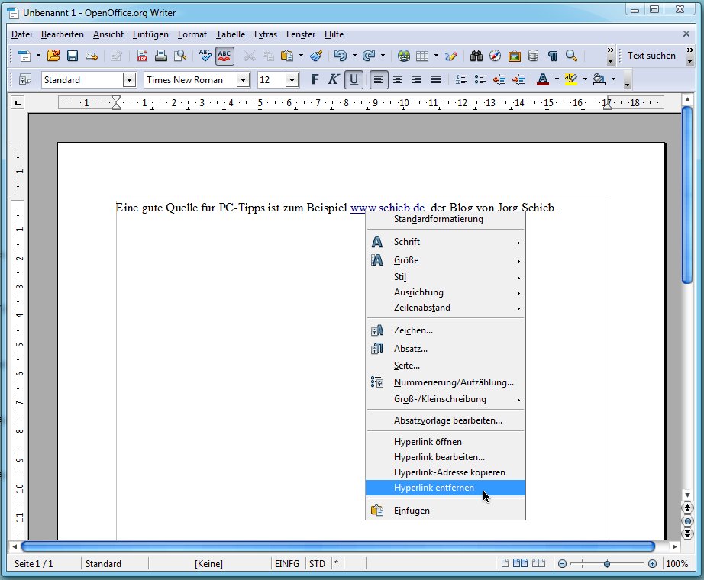The image size is (704, 580).
Task: Apply font color with the A icon
Action: click(x=543, y=80)
